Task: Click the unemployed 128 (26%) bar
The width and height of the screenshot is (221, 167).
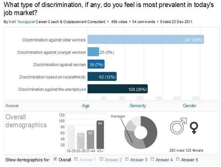Action: 118,89
